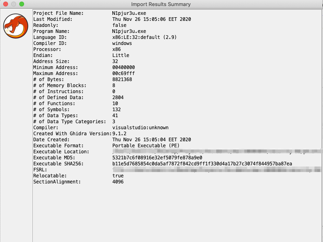Click the number of Bytes value 8821368
This screenshot has width=323, height=242.
coord(122,79)
